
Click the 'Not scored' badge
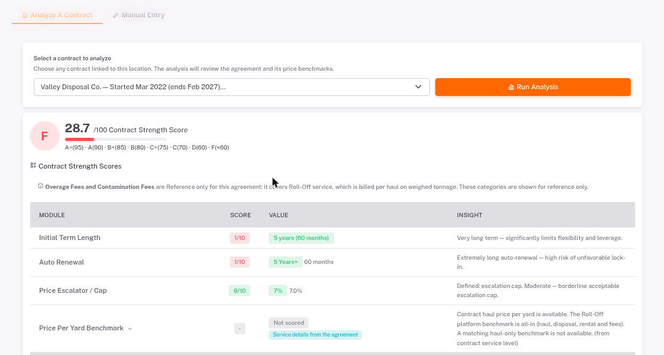click(289, 323)
